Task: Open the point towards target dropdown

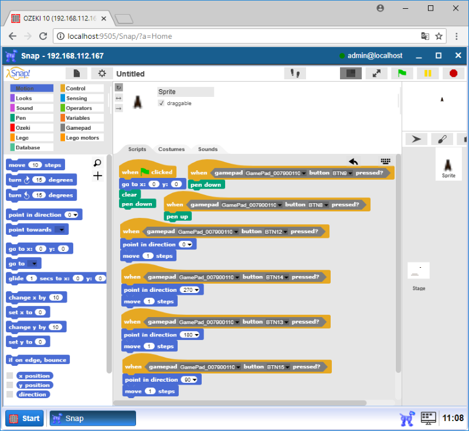Action: point(62,230)
